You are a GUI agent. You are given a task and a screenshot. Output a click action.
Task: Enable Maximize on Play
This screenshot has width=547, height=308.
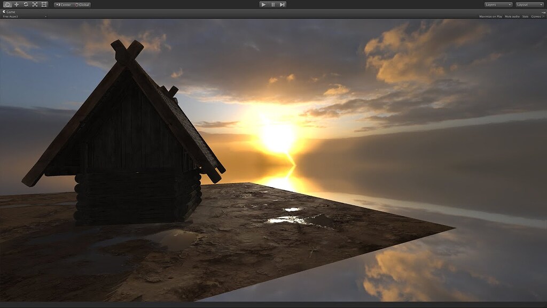(490, 16)
